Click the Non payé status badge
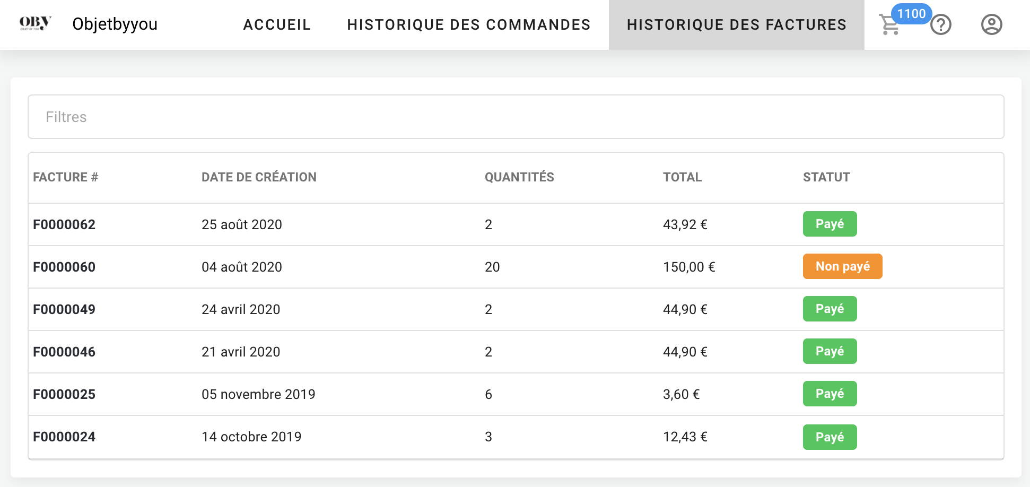 tap(842, 266)
